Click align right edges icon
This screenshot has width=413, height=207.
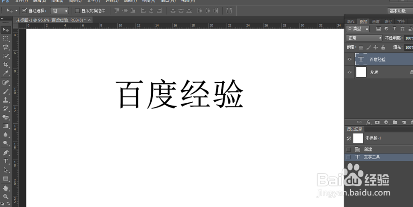(x=159, y=11)
